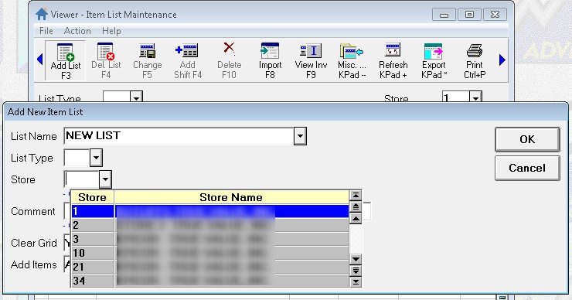Toggle the Store dropdown arrow in dialog
Viewport: 572px width, 300px height.
[105, 179]
